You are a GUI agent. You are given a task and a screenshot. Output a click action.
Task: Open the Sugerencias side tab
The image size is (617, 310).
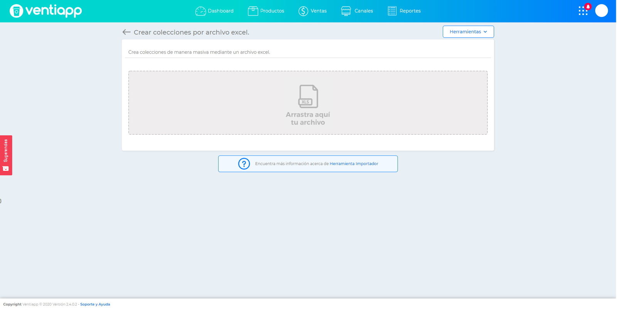click(x=6, y=155)
